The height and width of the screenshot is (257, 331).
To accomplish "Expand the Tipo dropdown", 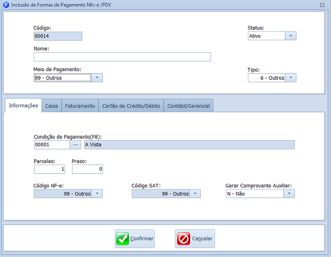I will point(290,78).
